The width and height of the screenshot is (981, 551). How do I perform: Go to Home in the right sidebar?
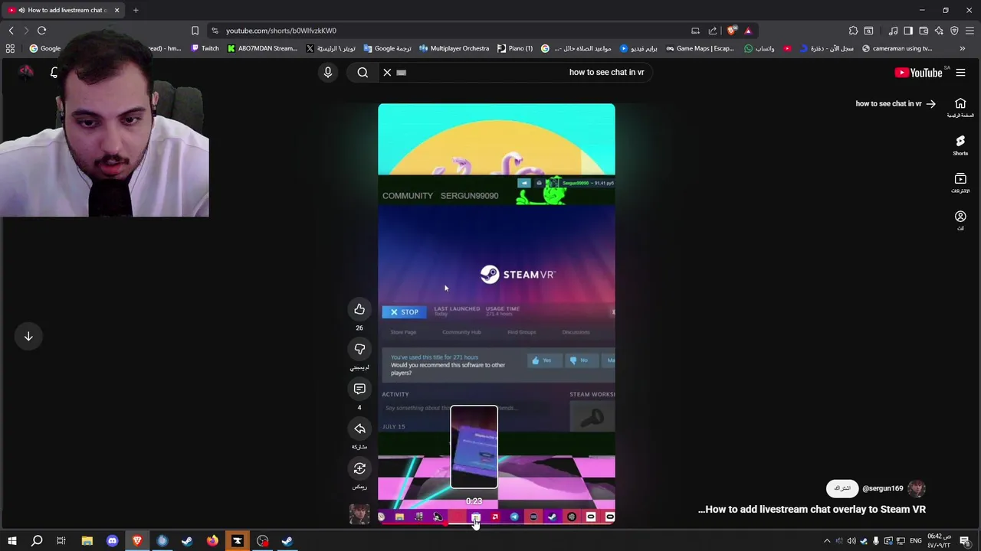point(960,107)
